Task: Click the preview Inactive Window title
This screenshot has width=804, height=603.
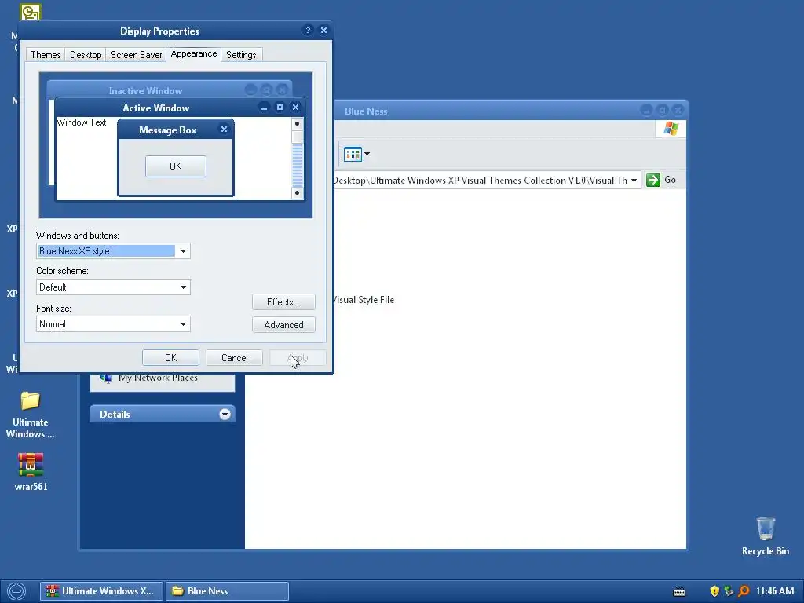Action: (145, 91)
